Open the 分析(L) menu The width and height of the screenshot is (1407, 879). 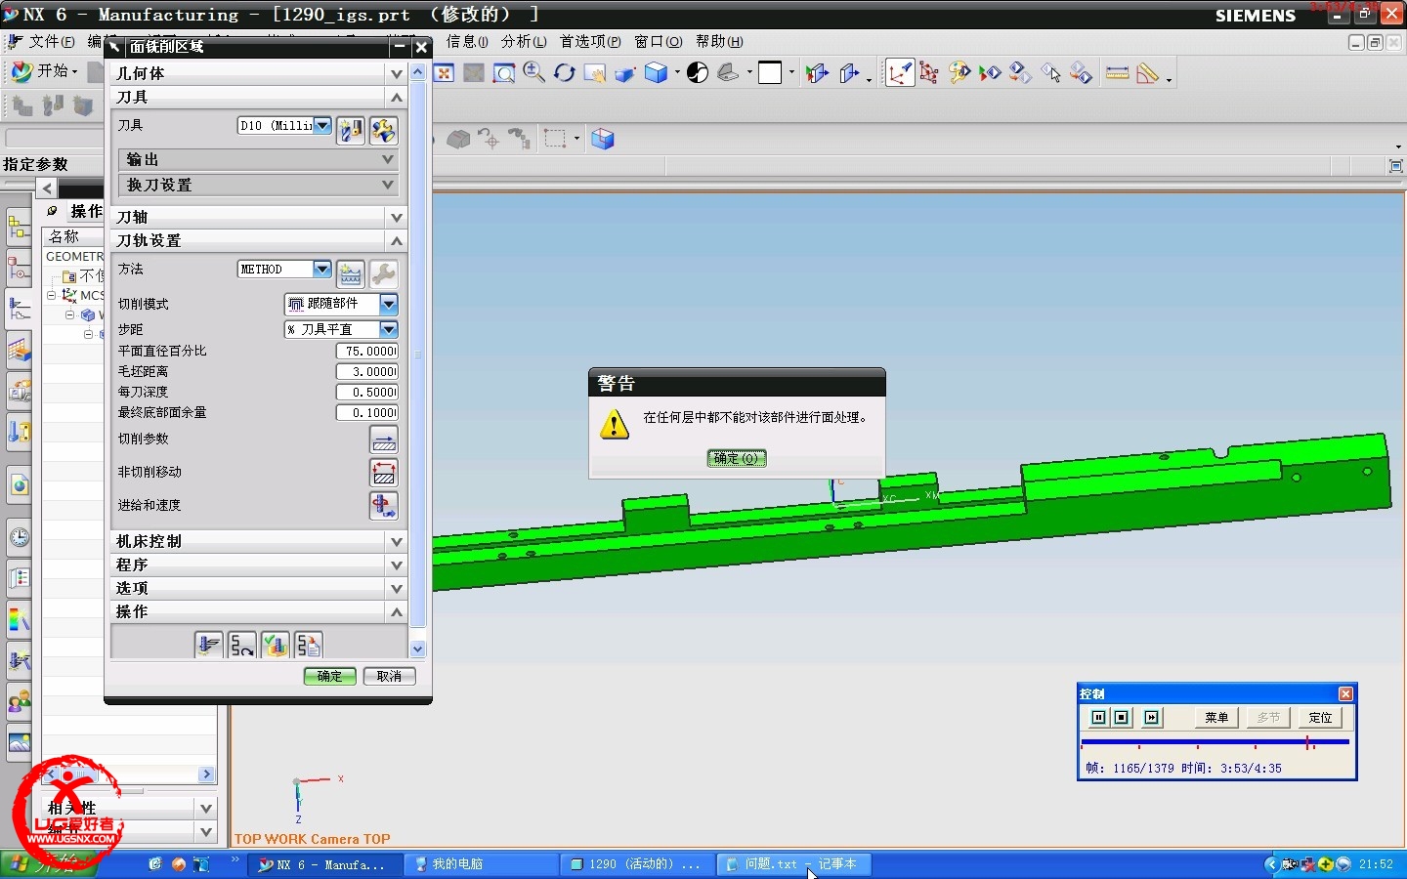click(524, 41)
